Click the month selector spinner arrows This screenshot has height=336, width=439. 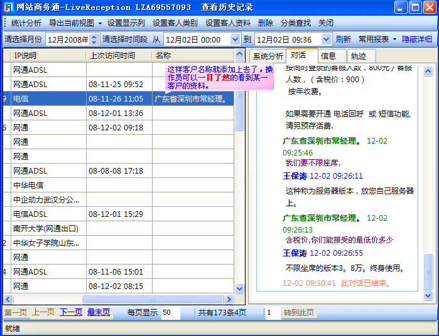[94, 39]
